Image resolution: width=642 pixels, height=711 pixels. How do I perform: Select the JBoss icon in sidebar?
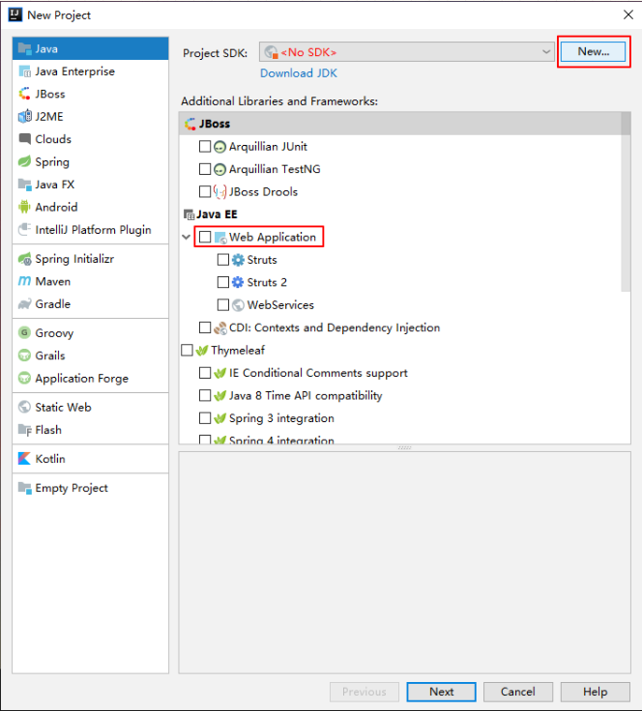26,94
